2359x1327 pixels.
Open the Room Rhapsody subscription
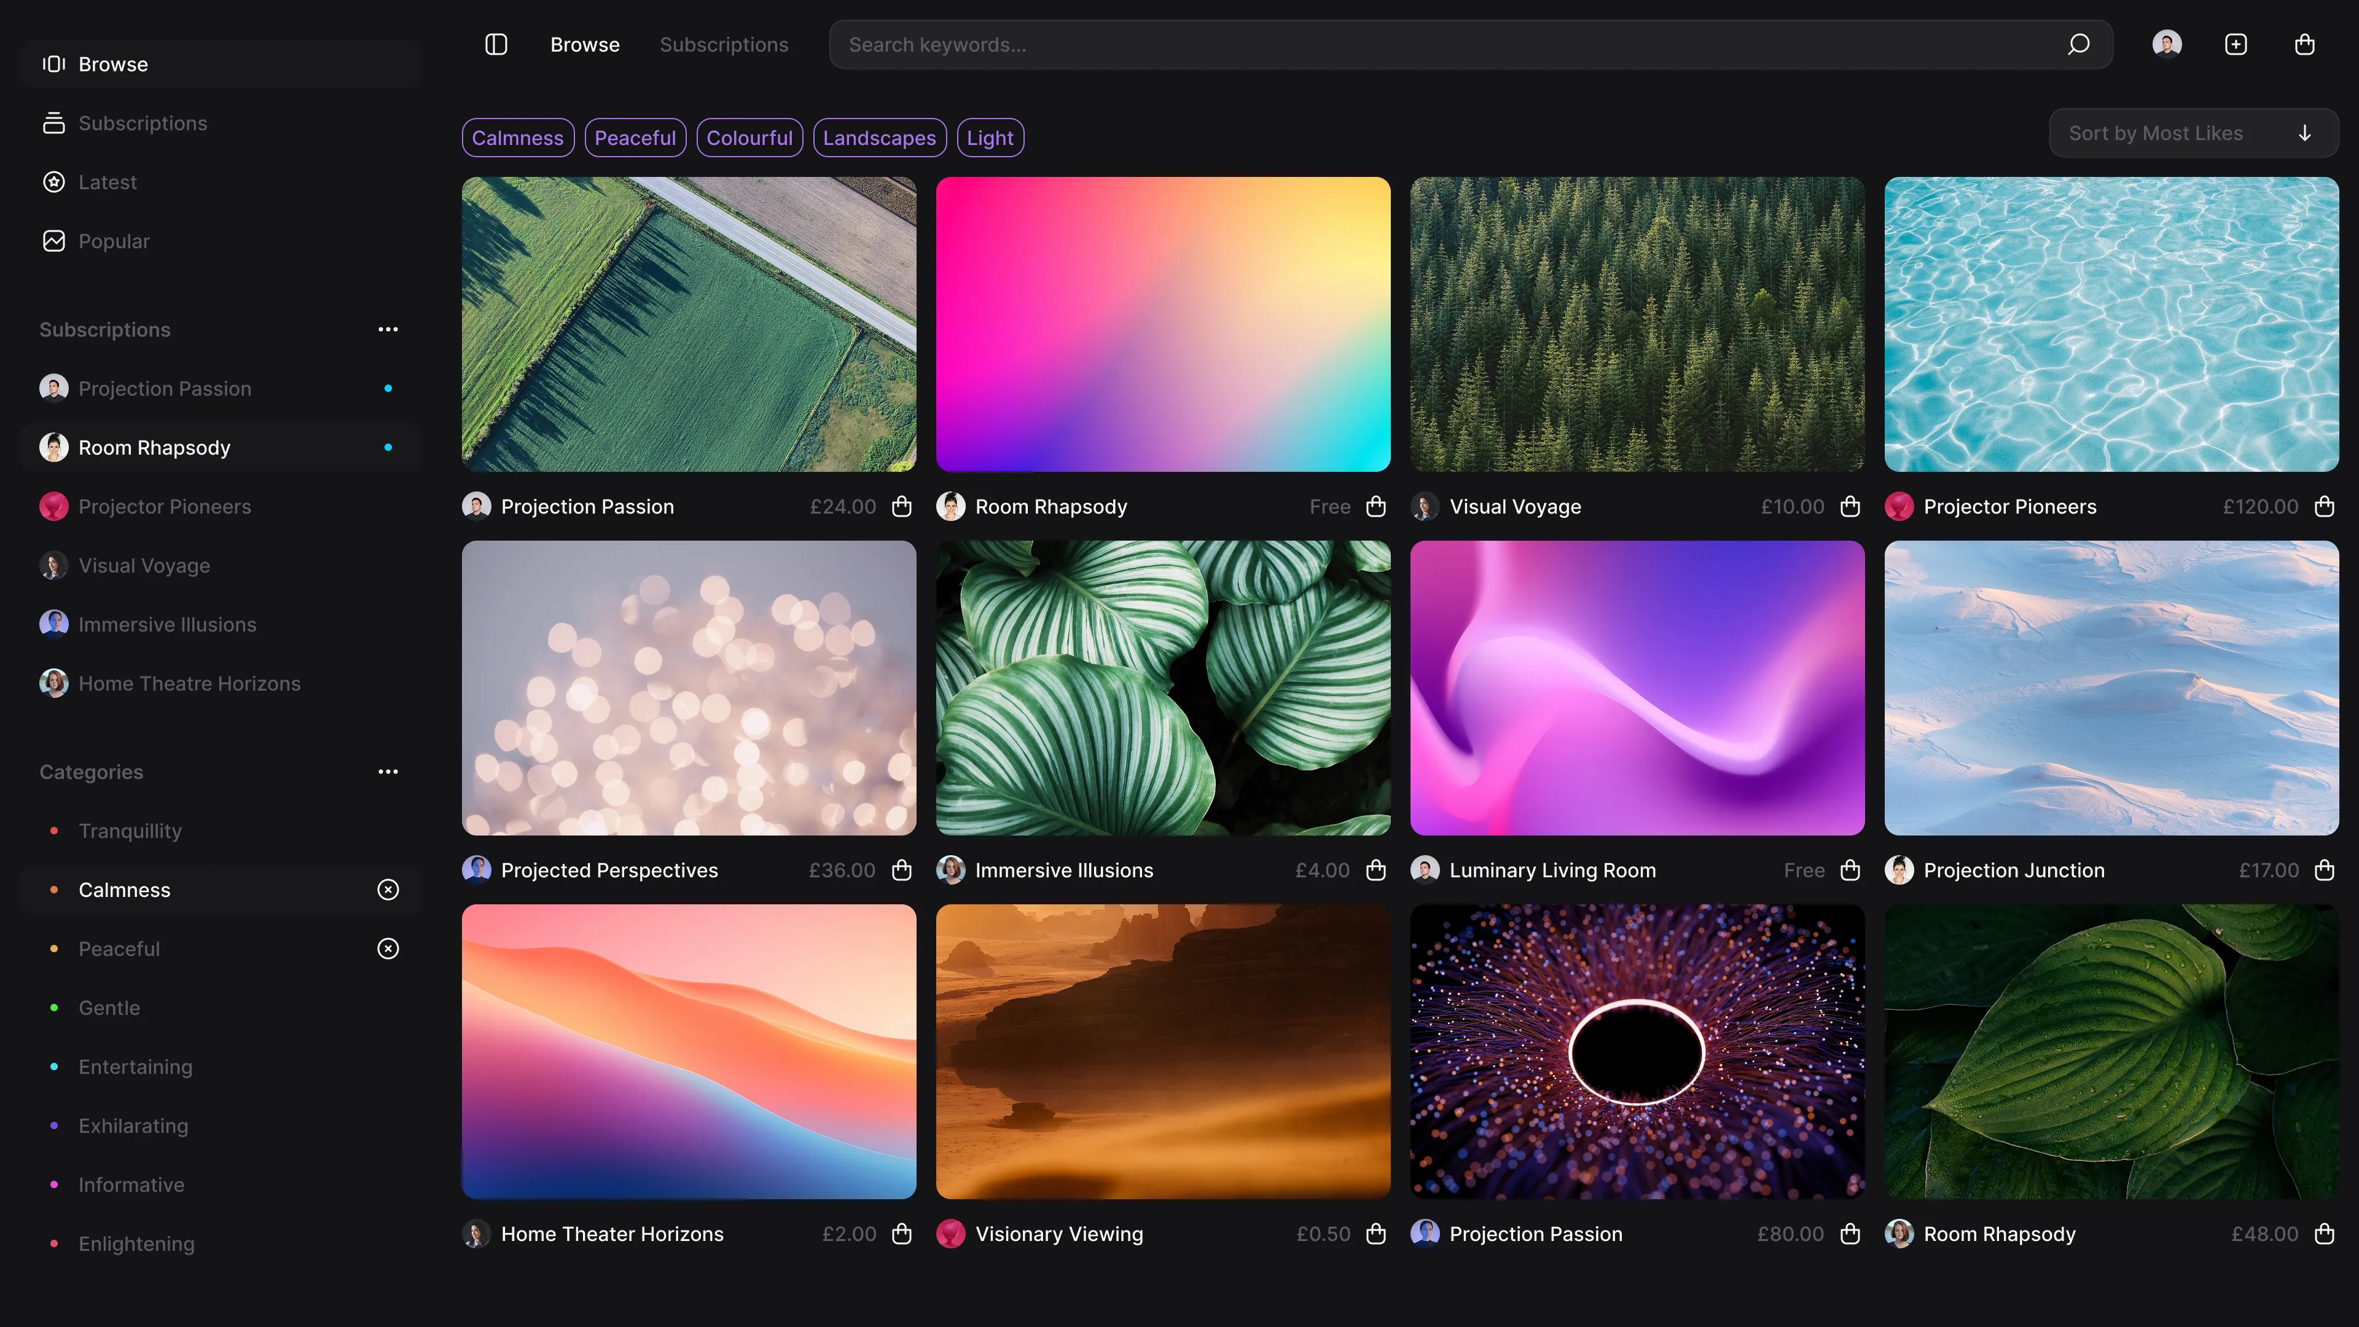(153, 447)
